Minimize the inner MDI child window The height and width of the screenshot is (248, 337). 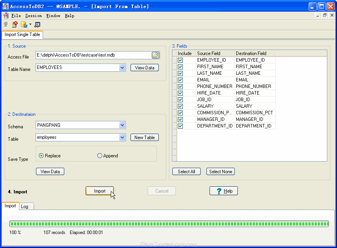[318, 15]
